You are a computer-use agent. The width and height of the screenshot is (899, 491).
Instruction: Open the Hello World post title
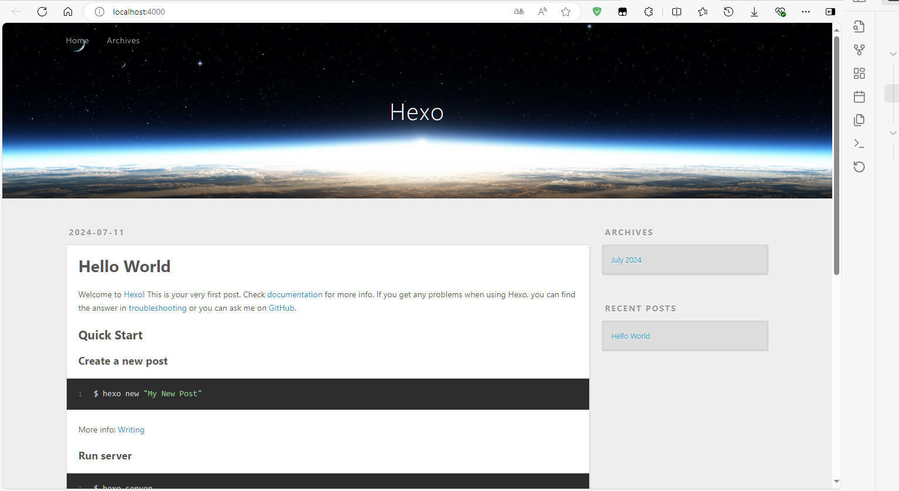coord(125,266)
